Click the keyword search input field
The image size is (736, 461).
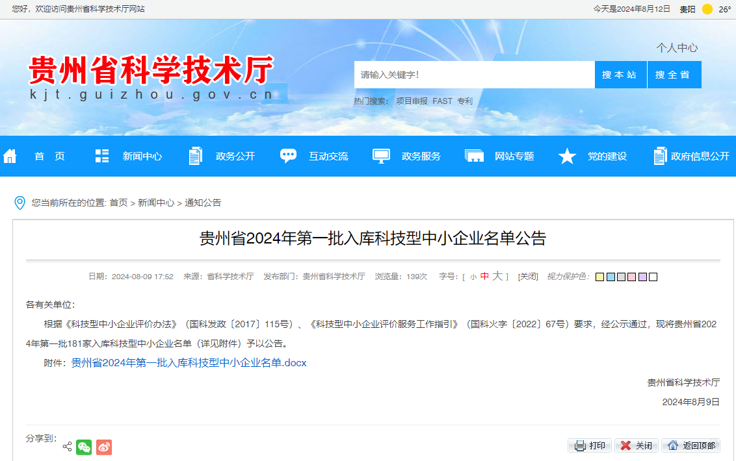coord(473,74)
